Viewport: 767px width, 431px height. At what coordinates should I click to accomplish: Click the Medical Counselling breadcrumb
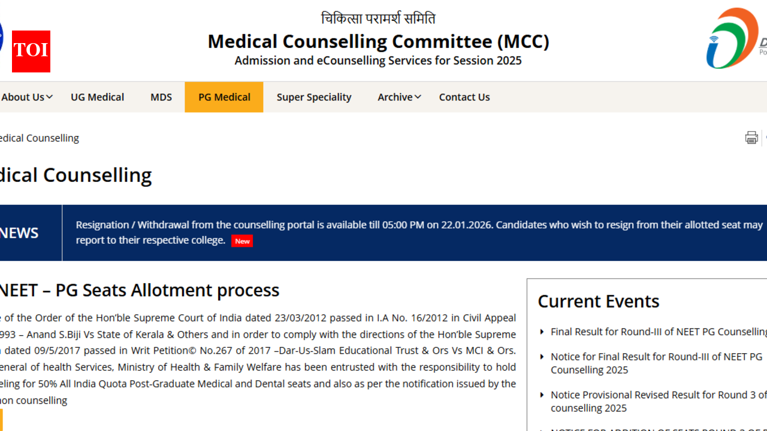(x=38, y=138)
